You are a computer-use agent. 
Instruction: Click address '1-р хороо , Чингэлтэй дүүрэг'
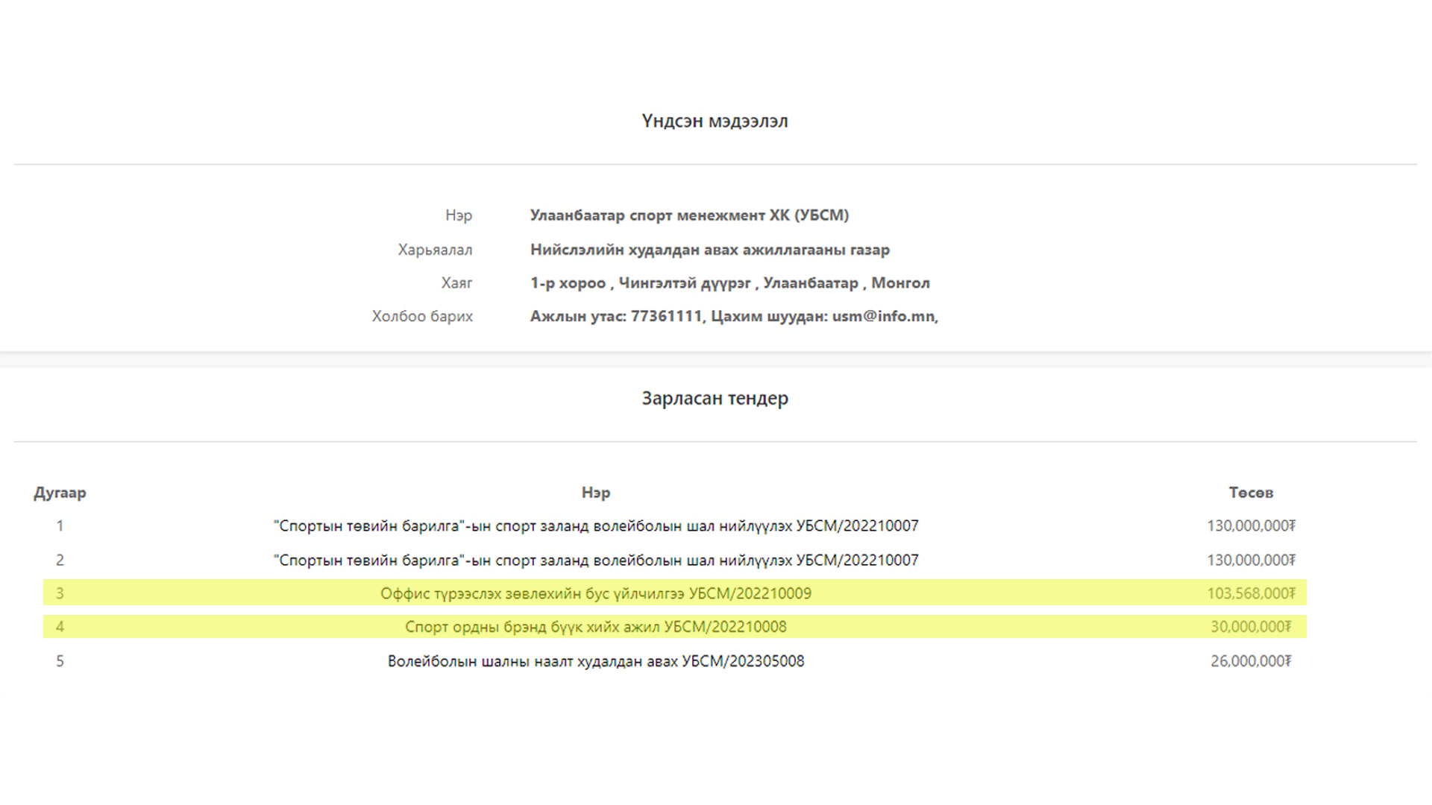[x=641, y=283]
